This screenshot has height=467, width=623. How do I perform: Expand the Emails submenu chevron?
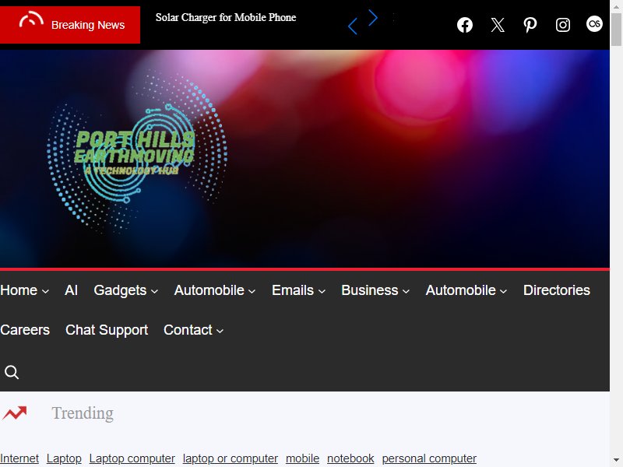(x=322, y=291)
